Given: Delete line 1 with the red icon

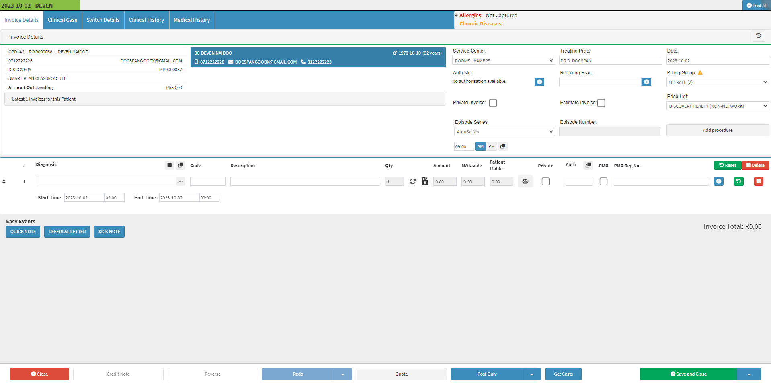Looking at the screenshot, I should click(759, 181).
